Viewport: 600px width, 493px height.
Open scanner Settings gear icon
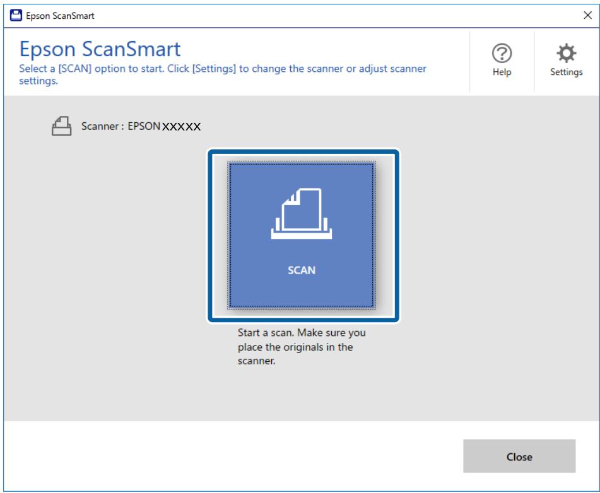[566, 53]
